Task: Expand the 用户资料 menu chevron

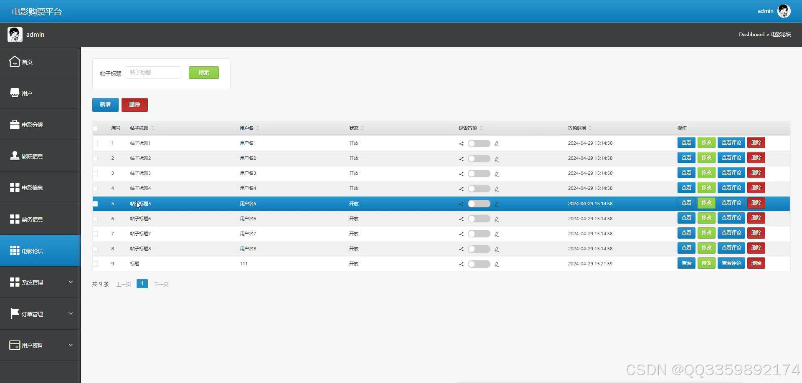Action: 71,345
